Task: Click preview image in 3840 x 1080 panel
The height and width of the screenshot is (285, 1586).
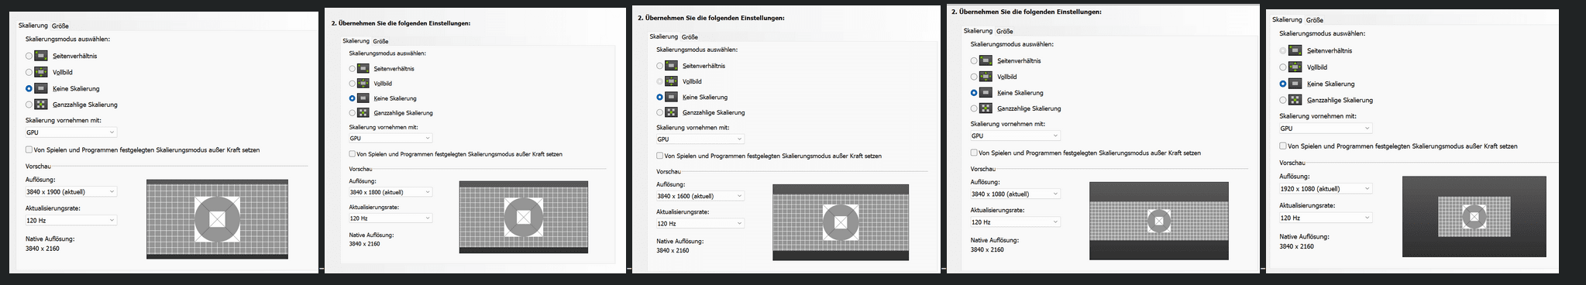Action: tap(1159, 221)
